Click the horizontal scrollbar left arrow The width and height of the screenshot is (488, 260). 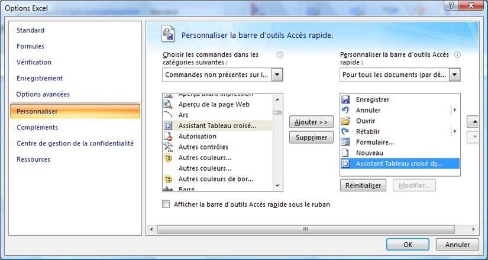point(151,229)
